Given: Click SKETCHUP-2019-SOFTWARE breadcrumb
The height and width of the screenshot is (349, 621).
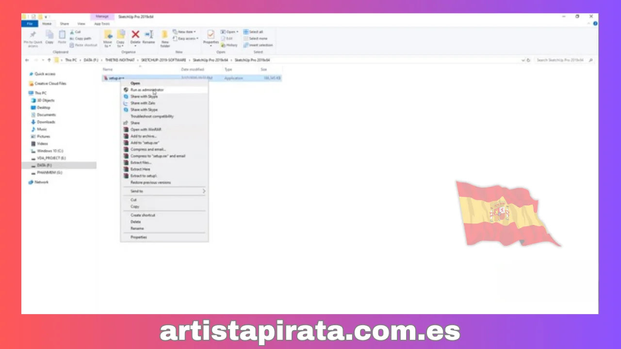Looking at the screenshot, I should pyautogui.click(x=163, y=60).
